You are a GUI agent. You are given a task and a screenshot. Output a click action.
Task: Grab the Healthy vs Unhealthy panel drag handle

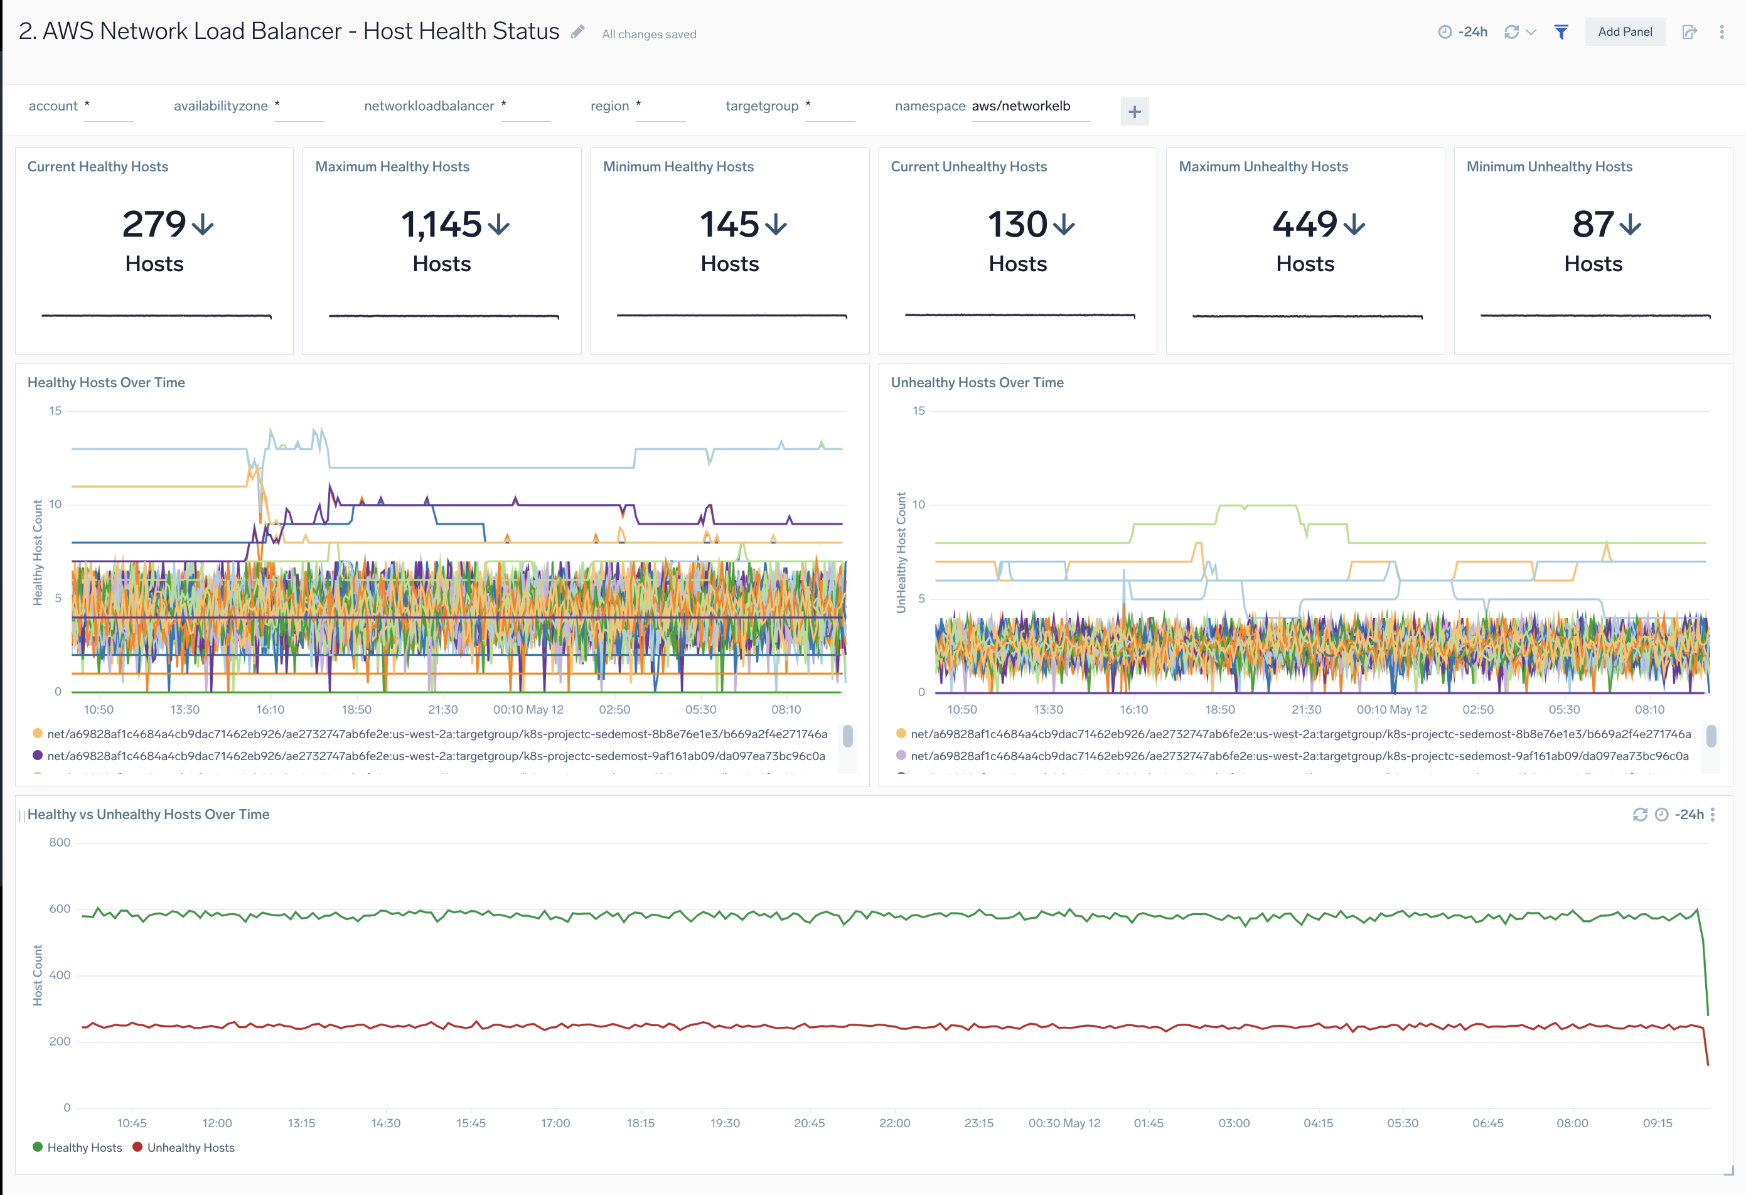click(22, 816)
